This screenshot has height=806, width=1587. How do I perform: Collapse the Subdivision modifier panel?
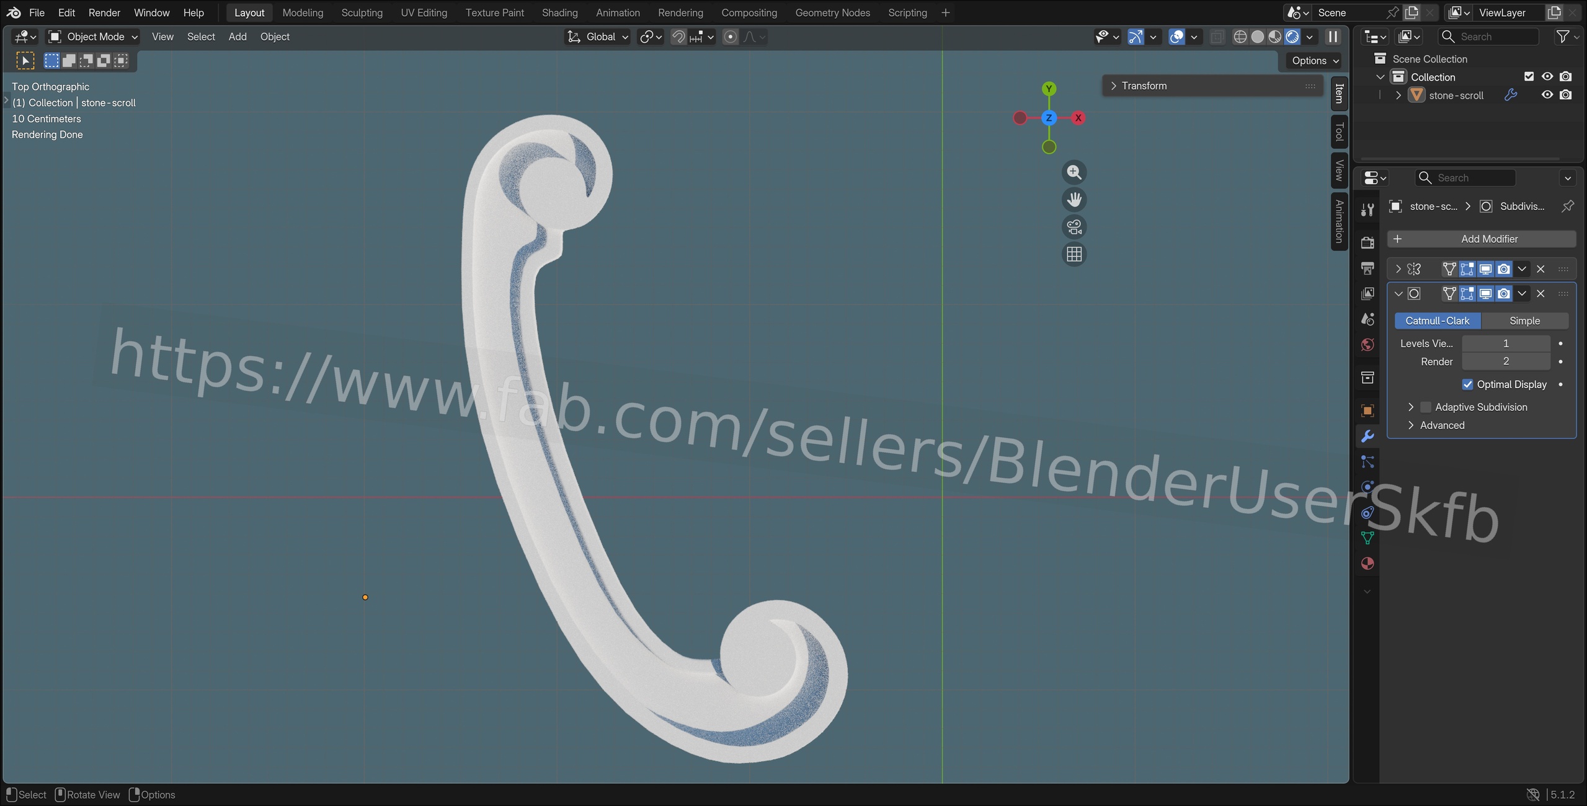[x=1398, y=294]
